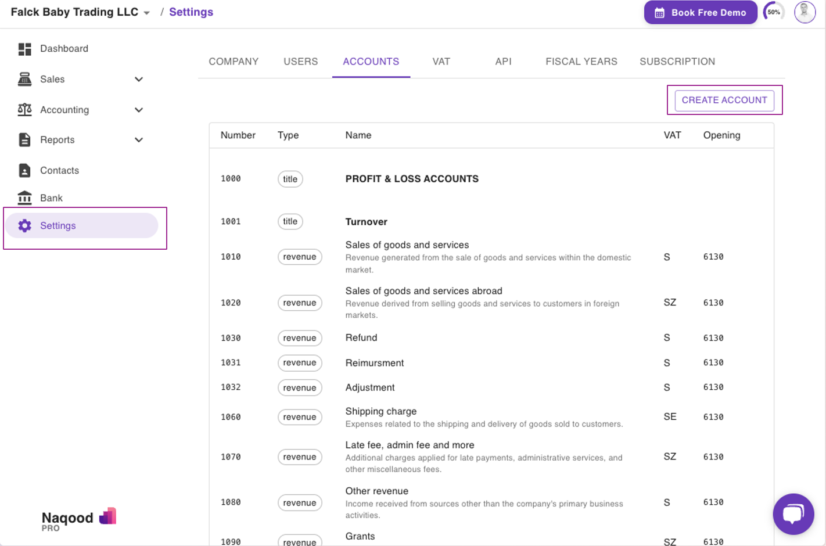Image resolution: width=826 pixels, height=546 pixels.
Task: Click the Settings gear icon
Action: point(24,226)
